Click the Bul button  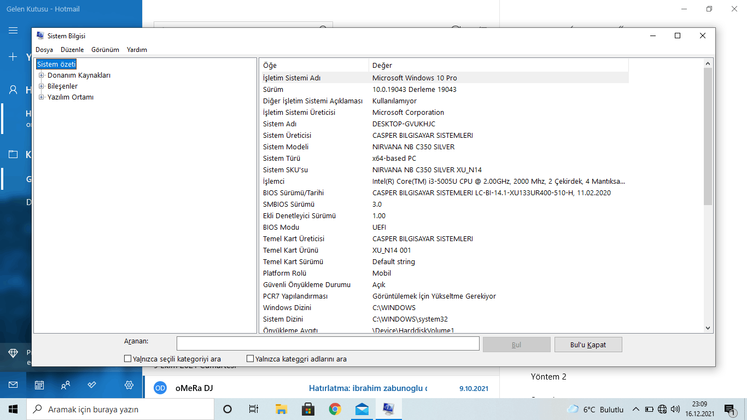(x=516, y=345)
